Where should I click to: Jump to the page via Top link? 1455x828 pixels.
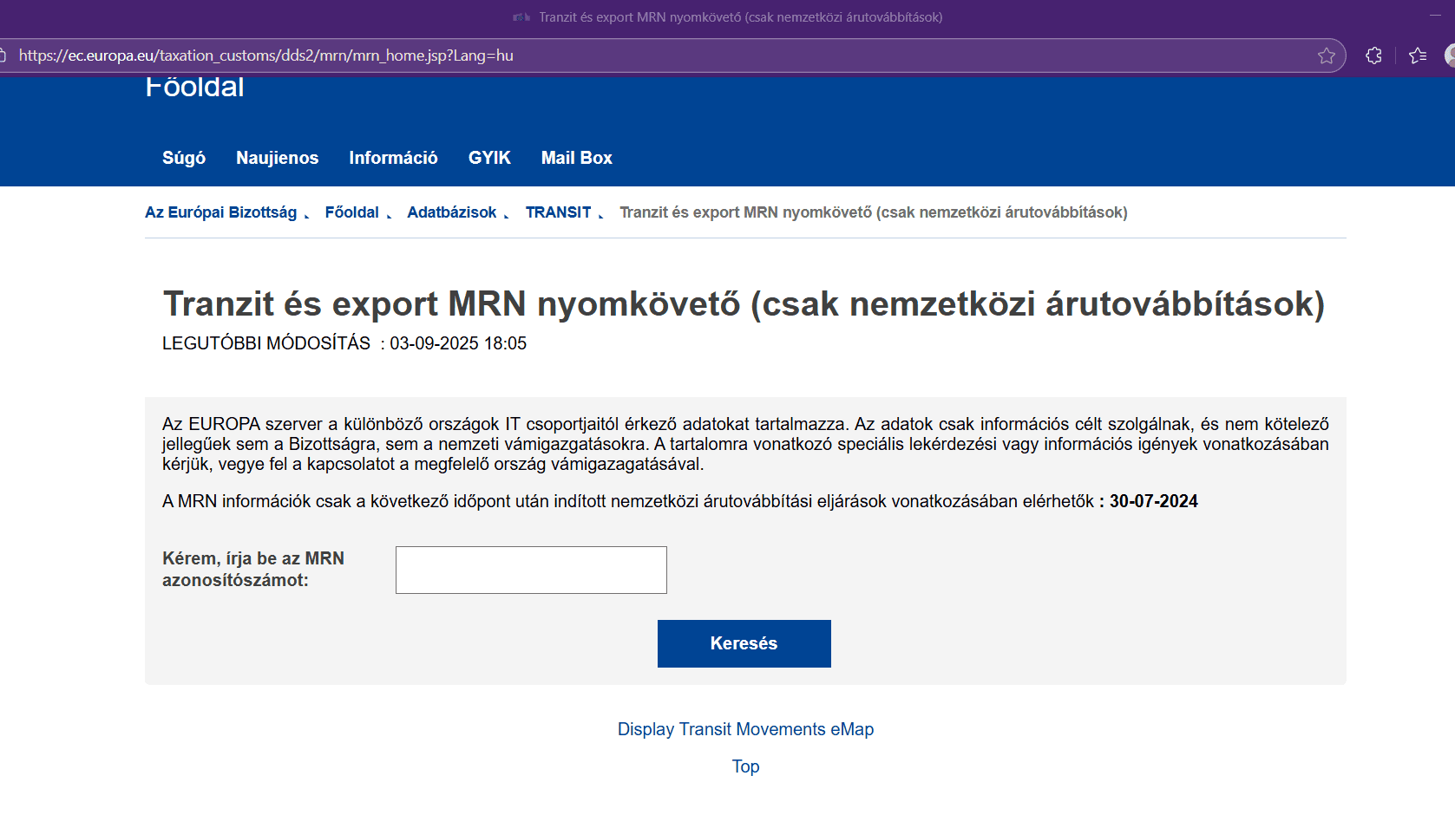pos(745,766)
